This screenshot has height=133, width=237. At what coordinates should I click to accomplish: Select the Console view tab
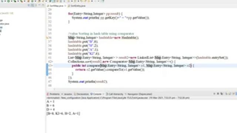(x=96, y=94)
